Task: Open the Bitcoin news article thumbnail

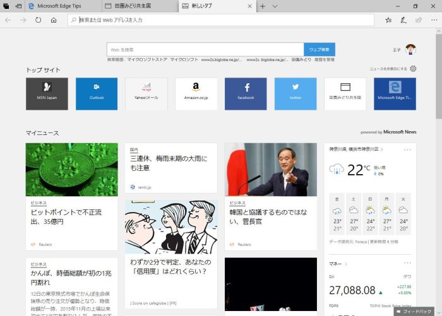Action: (71, 169)
